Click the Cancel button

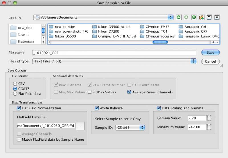[211, 61]
